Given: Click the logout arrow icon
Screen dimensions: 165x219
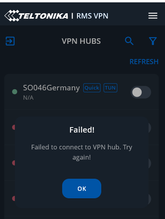Looking at the screenshot, I should [x=10, y=41].
